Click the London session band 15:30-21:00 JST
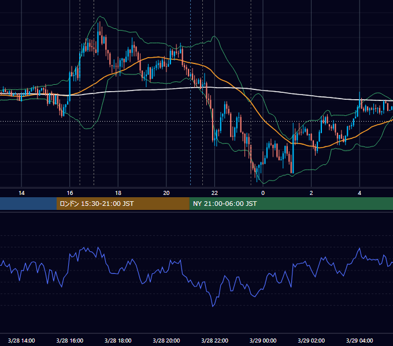Image resolution: width=393 pixels, height=346 pixels. [x=123, y=204]
